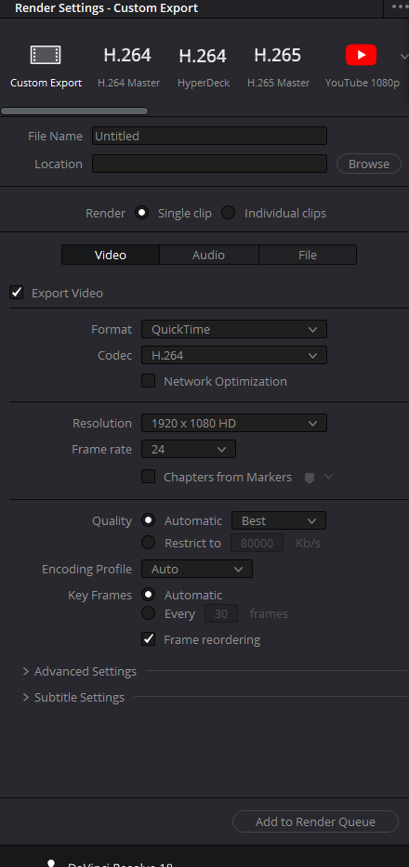Image resolution: width=409 pixels, height=867 pixels.
Task: Select the YouTube 1080p preset icon
Action: coord(362,56)
